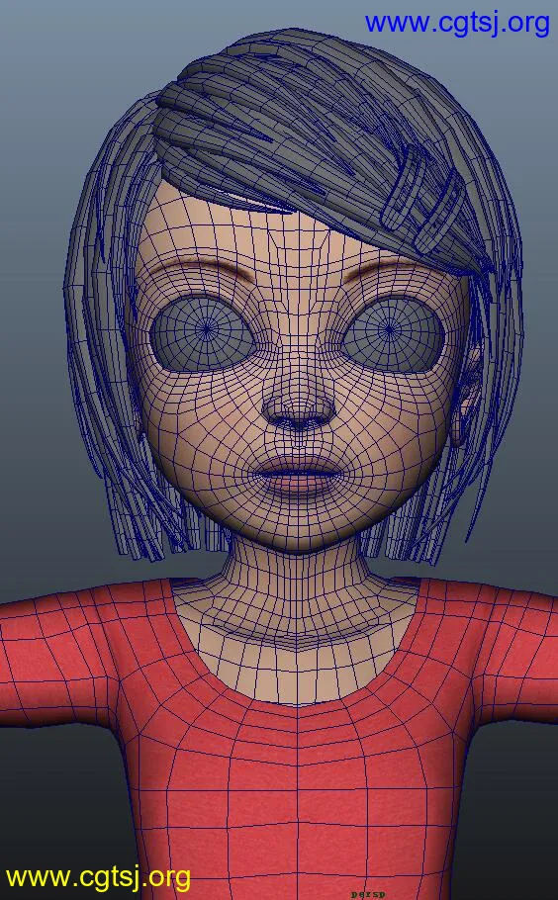Select the character's left-side eyeball mesh
The width and height of the screenshot is (558, 900).
pyautogui.click(x=202, y=331)
